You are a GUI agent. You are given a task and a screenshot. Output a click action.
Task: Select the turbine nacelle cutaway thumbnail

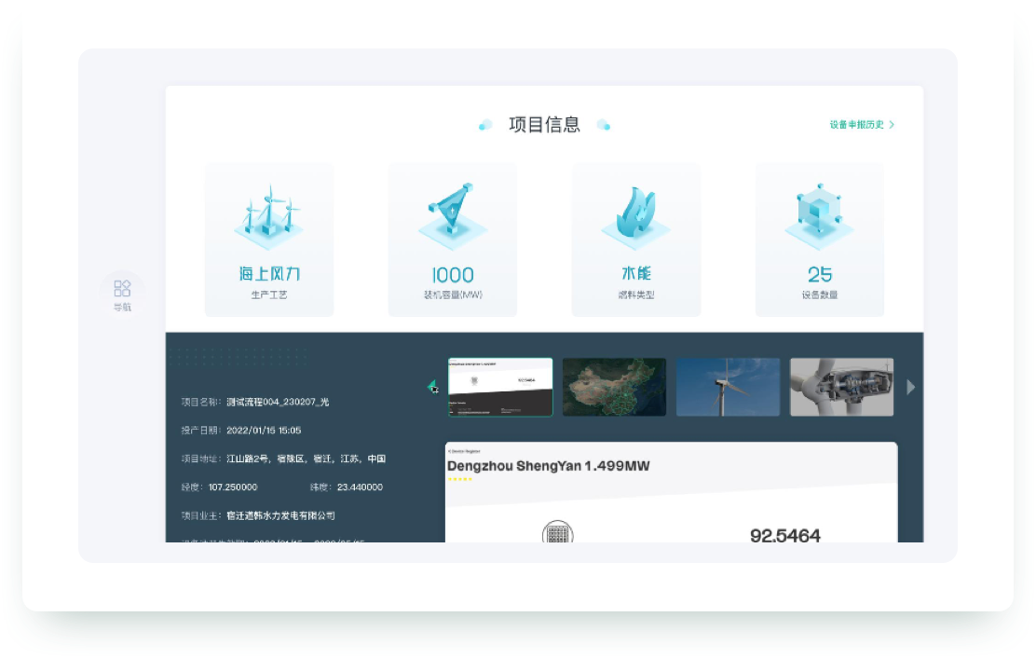click(x=841, y=387)
